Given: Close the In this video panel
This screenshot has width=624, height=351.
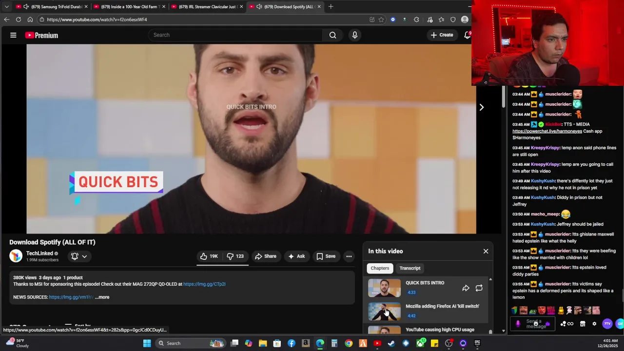Looking at the screenshot, I should [486, 251].
